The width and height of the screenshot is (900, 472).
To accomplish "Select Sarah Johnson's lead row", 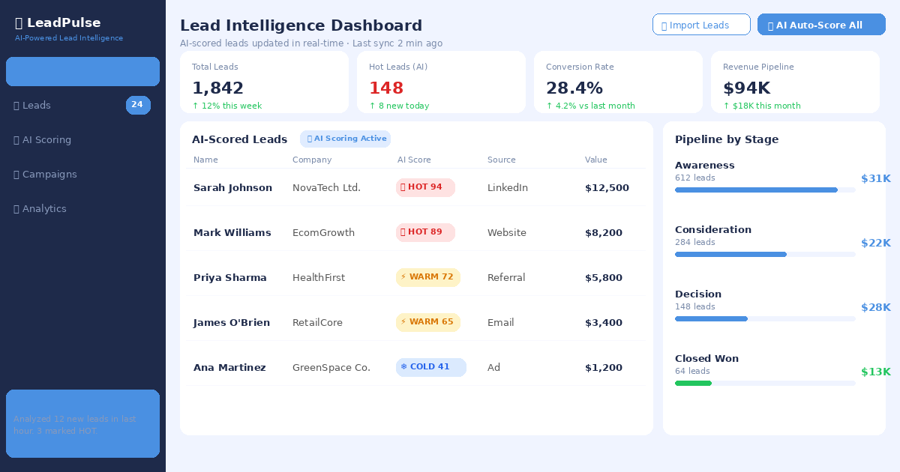I will (x=416, y=187).
